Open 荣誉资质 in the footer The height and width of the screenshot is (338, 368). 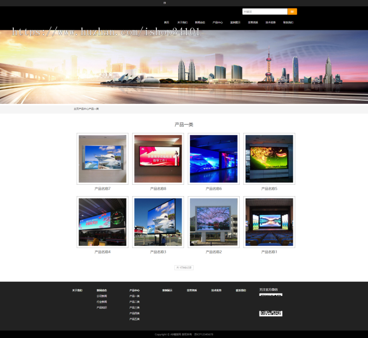(x=192, y=290)
